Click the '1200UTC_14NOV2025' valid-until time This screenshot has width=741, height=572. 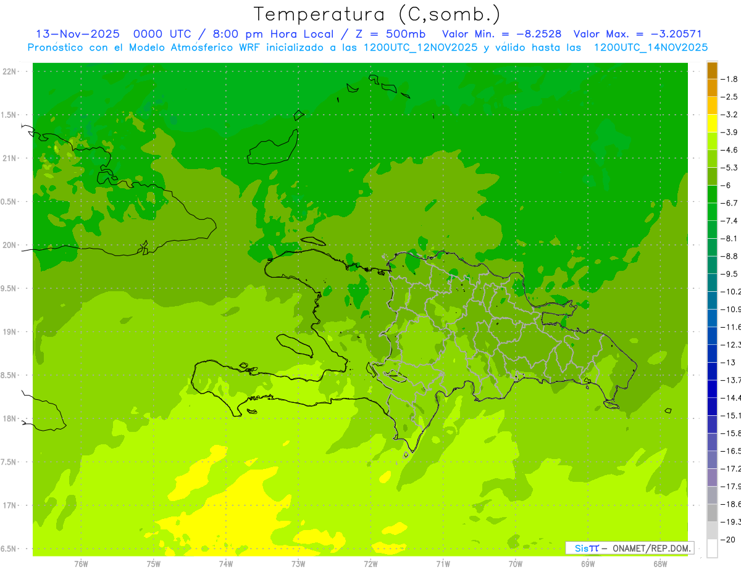pyautogui.click(x=650, y=48)
